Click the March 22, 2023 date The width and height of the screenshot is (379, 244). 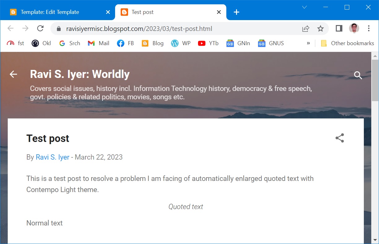click(x=99, y=157)
